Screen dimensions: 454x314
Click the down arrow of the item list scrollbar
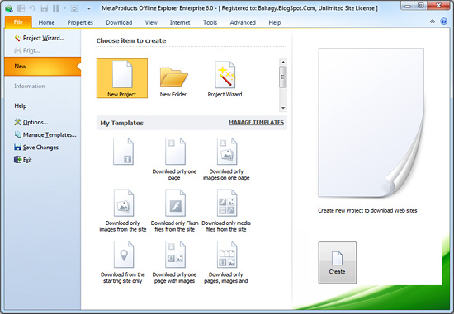point(283,108)
